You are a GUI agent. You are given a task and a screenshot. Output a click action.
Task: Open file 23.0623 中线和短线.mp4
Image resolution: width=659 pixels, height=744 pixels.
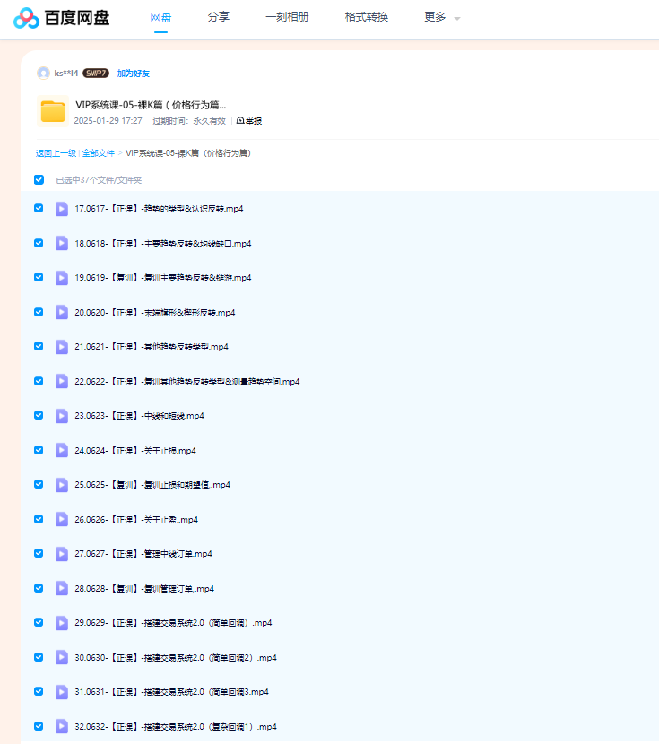coord(139,416)
